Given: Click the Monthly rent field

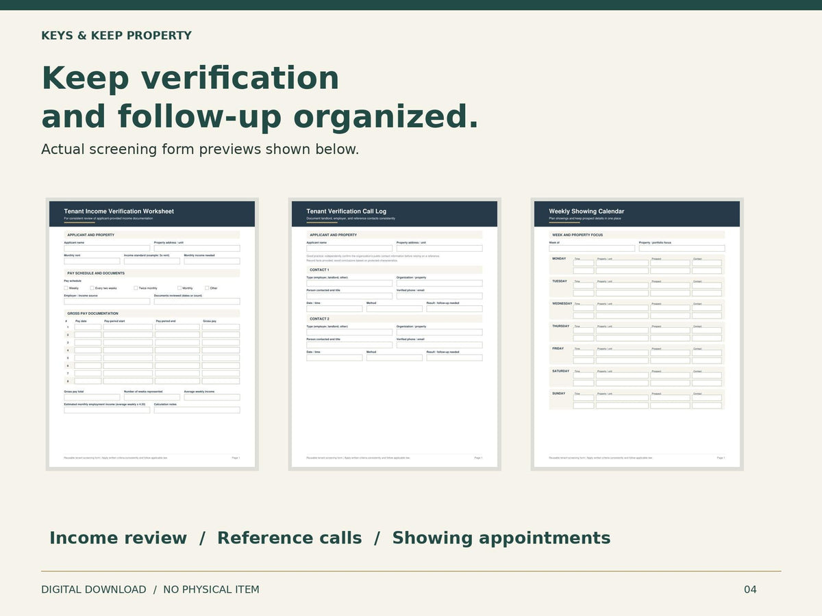Looking at the screenshot, I should click(92, 261).
